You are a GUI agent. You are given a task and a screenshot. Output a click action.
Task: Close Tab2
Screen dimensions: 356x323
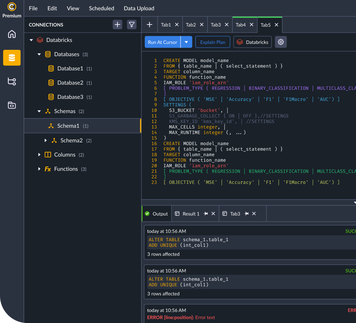(x=202, y=25)
